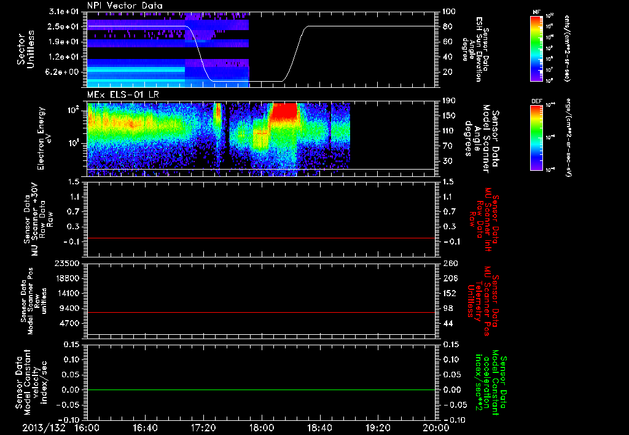Click the 18:00 time axis label
This screenshot has height=435, width=629.
point(262,428)
